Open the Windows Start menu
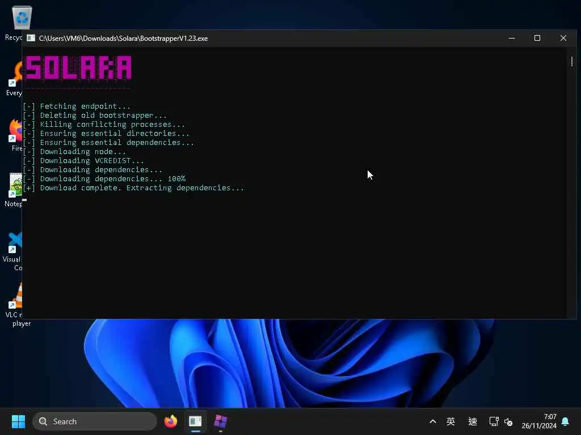Viewport: 581px width, 435px height. 18,421
